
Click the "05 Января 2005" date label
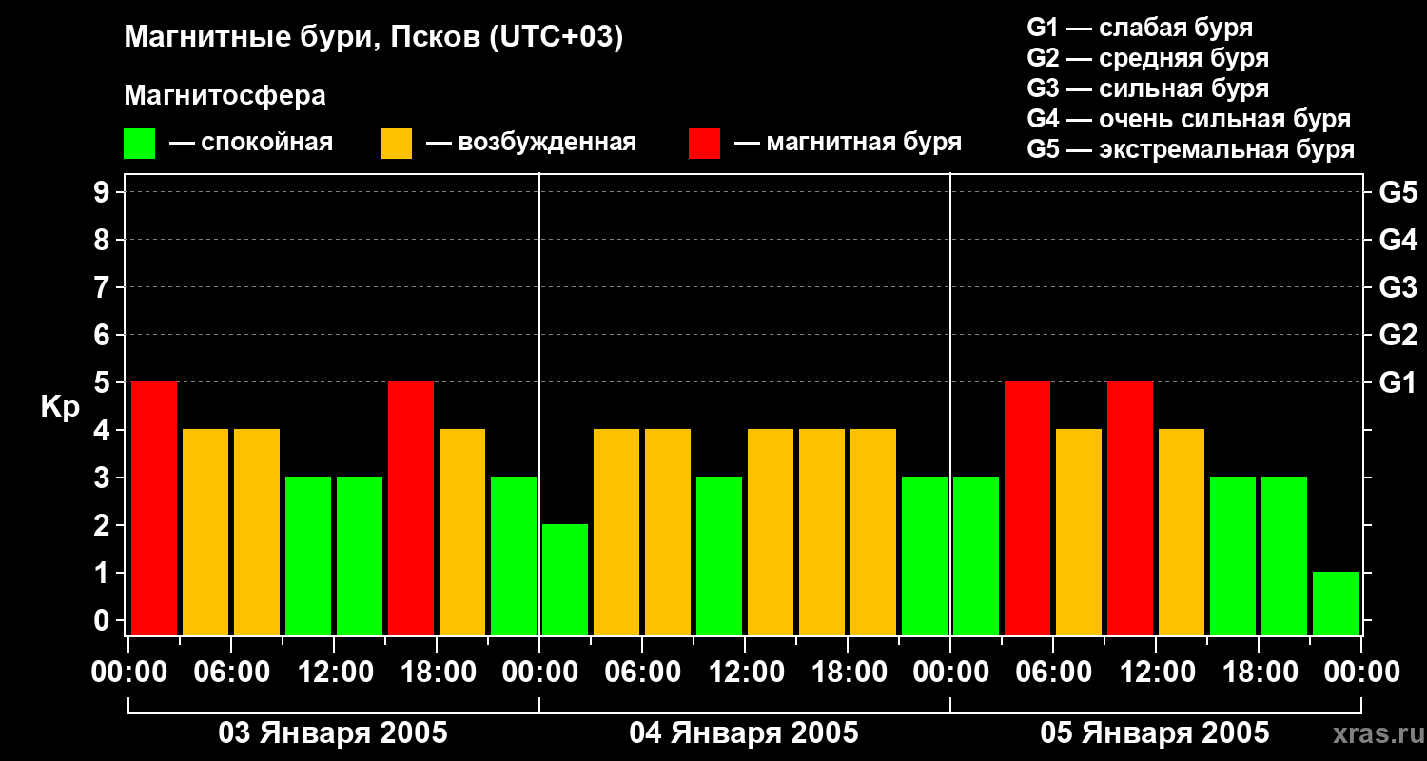click(x=1155, y=733)
